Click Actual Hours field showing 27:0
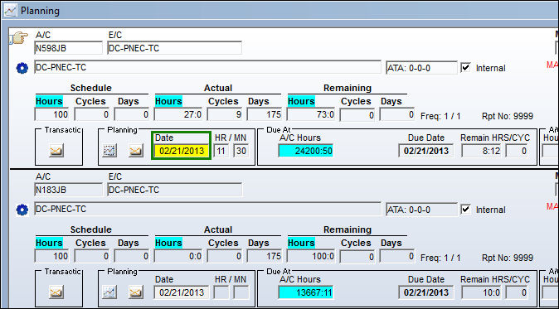 click(178, 114)
